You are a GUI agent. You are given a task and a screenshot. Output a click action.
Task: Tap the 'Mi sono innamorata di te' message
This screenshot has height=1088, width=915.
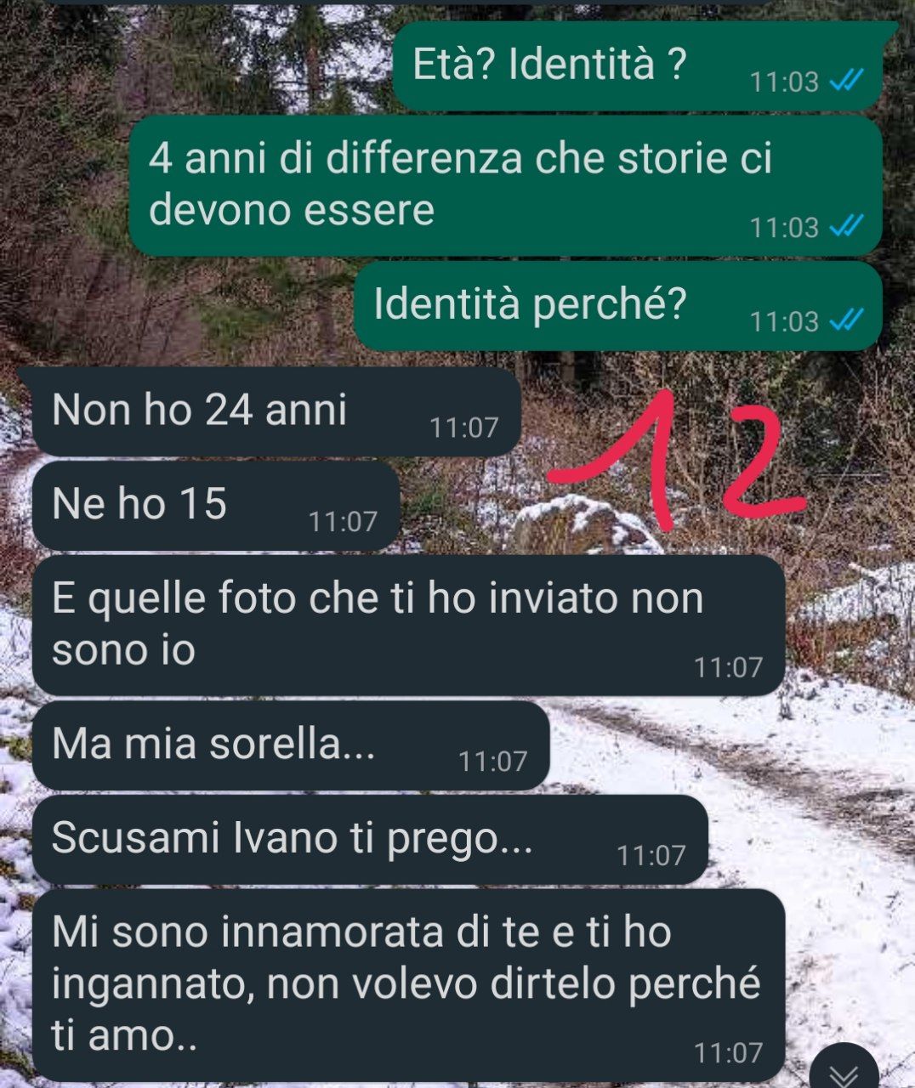pos(408,985)
